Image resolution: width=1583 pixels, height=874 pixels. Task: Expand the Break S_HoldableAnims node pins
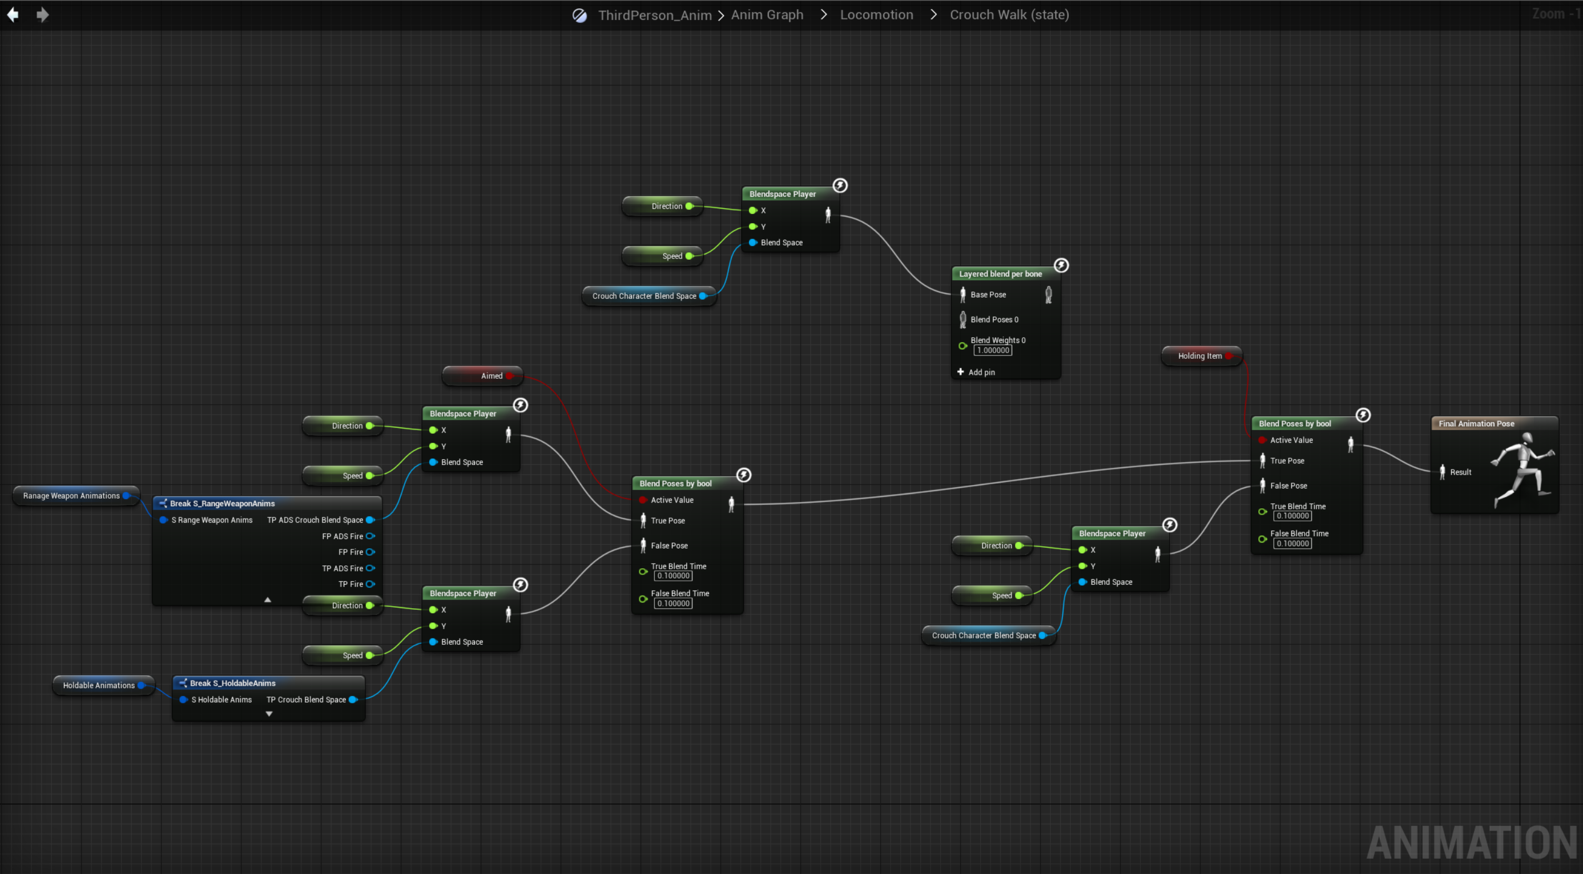point(268,714)
